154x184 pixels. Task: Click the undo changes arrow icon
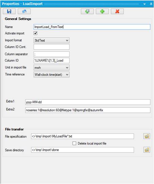click(x=24, y=12)
